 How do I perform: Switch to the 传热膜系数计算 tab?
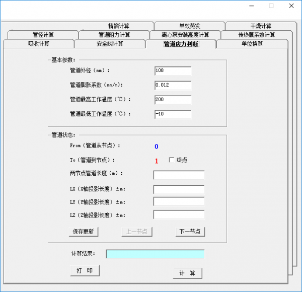point(256,35)
